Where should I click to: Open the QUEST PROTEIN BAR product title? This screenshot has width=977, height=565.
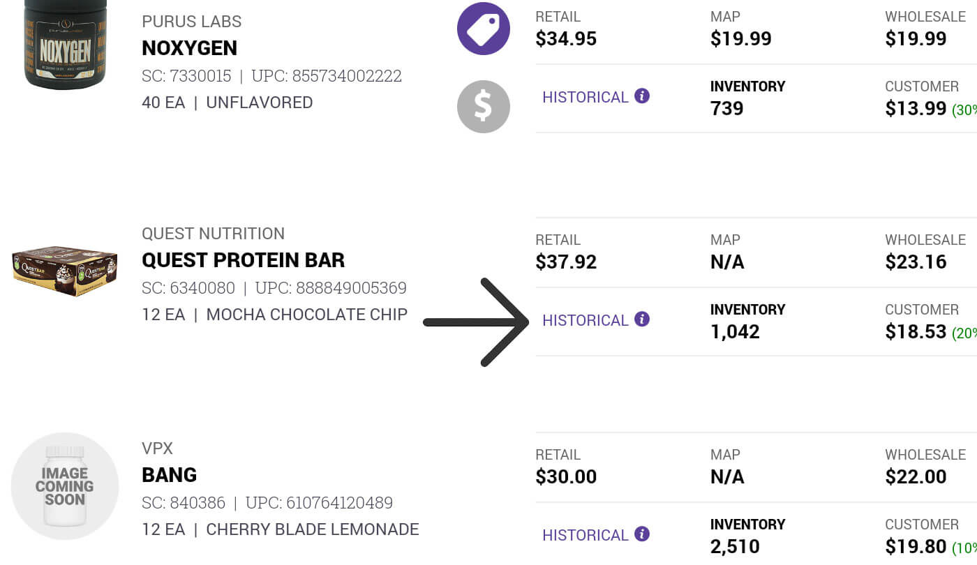(x=243, y=260)
